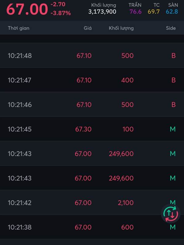Image resolution: width=184 pixels, height=245 pixels.
Task: Tap the SÀN floor price 62.8
Action: [x=172, y=12]
